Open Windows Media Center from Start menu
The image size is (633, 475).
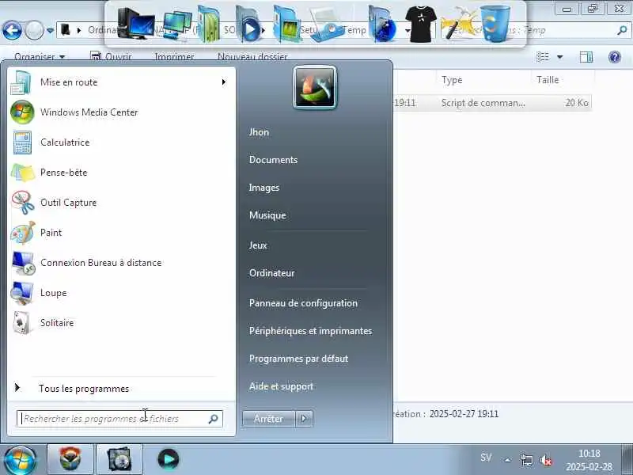pos(89,112)
